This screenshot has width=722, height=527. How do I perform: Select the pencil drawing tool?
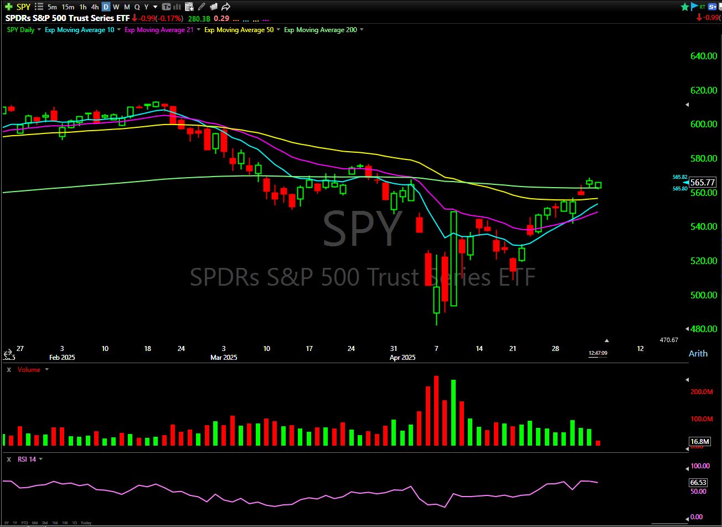(x=202, y=7)
